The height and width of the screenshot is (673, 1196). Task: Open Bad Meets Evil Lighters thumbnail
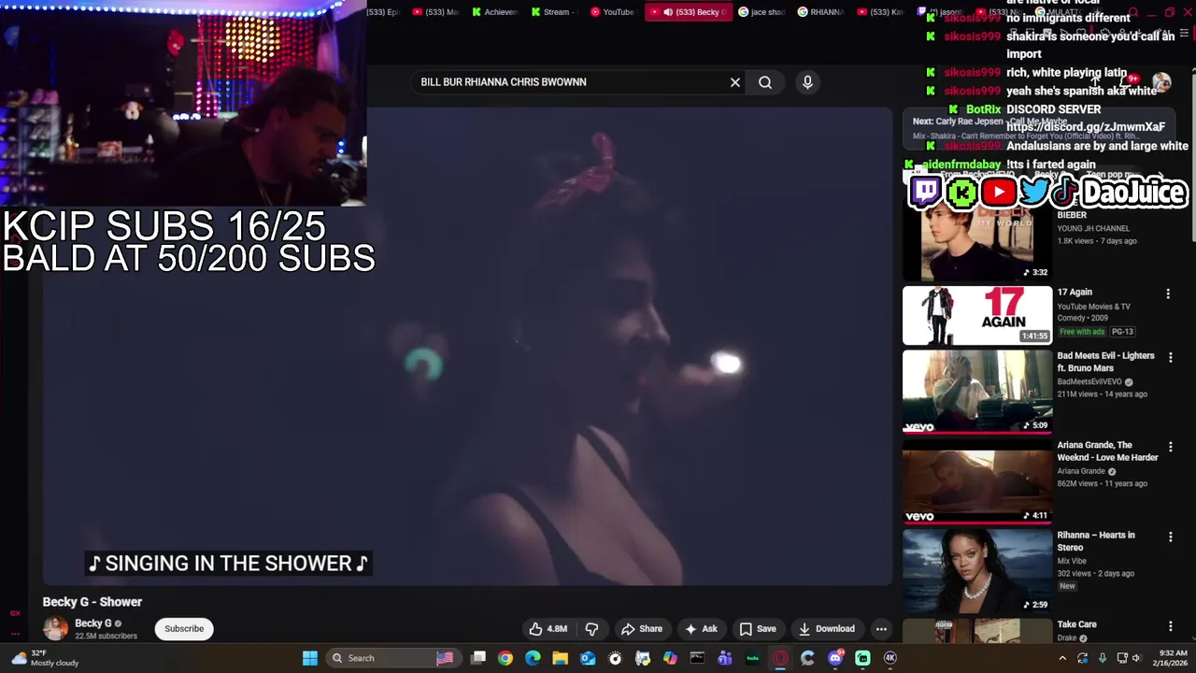(x=977, y=392)
